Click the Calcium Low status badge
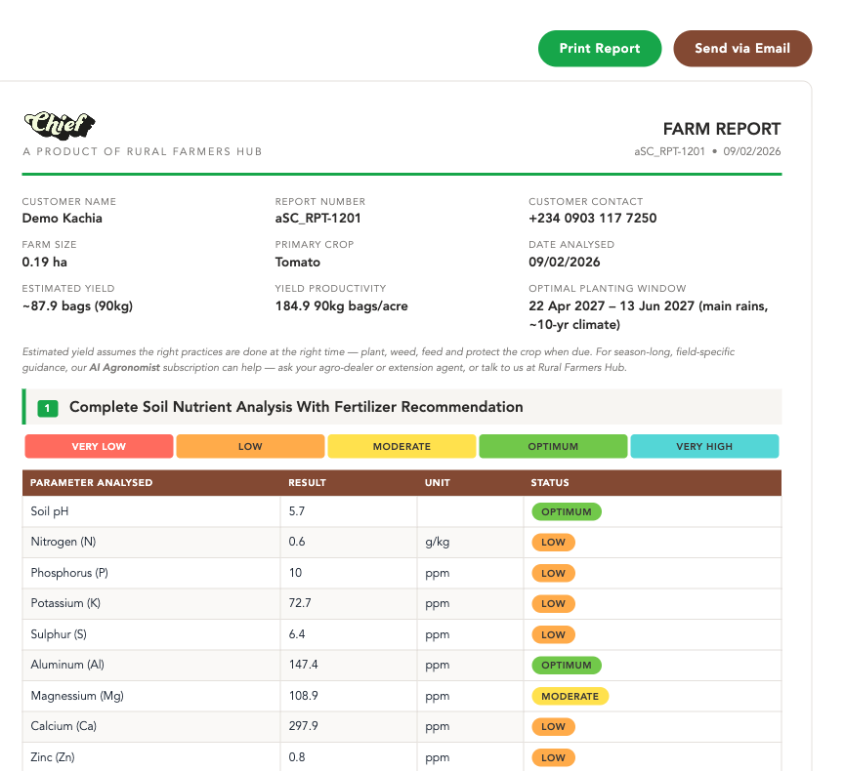Screen dimensions: 845x771 [554, 726]
